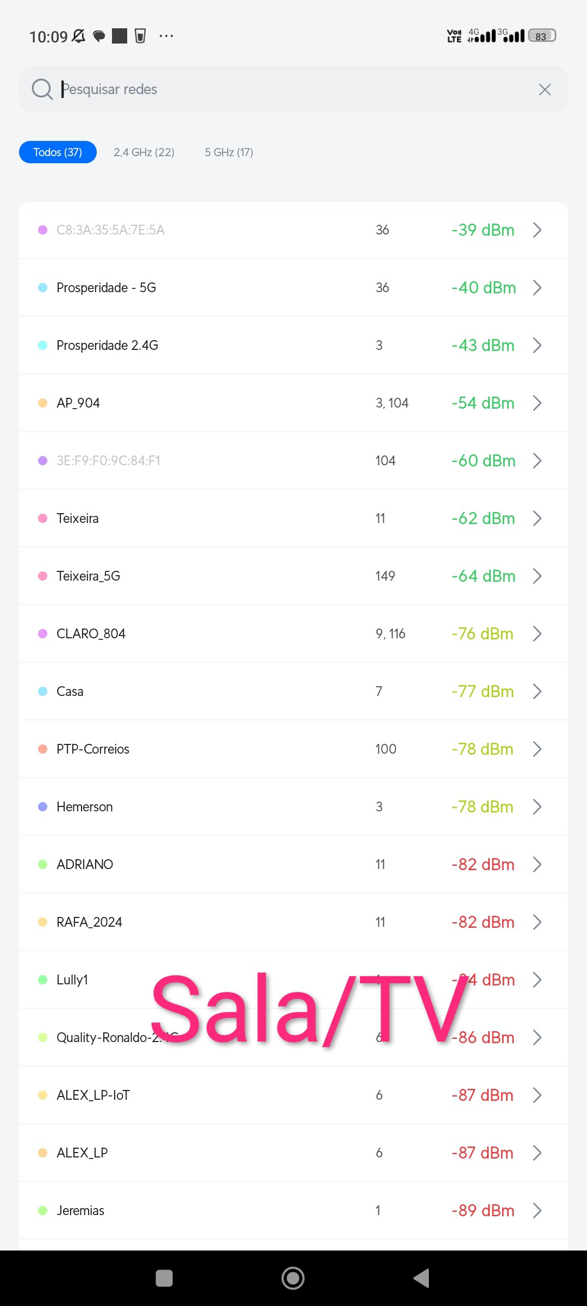Switch to the 5 GHz (17) tab
This screenshot has width=587, height=1306.
coord(229,152)
